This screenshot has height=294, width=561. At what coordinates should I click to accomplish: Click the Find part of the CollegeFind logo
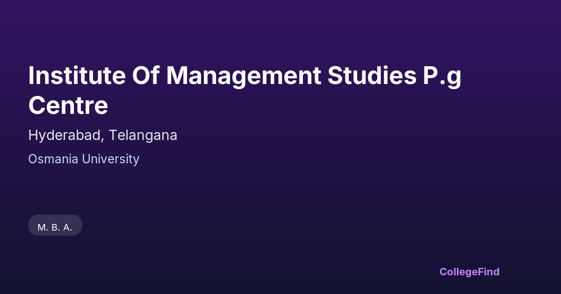[489, 272]
